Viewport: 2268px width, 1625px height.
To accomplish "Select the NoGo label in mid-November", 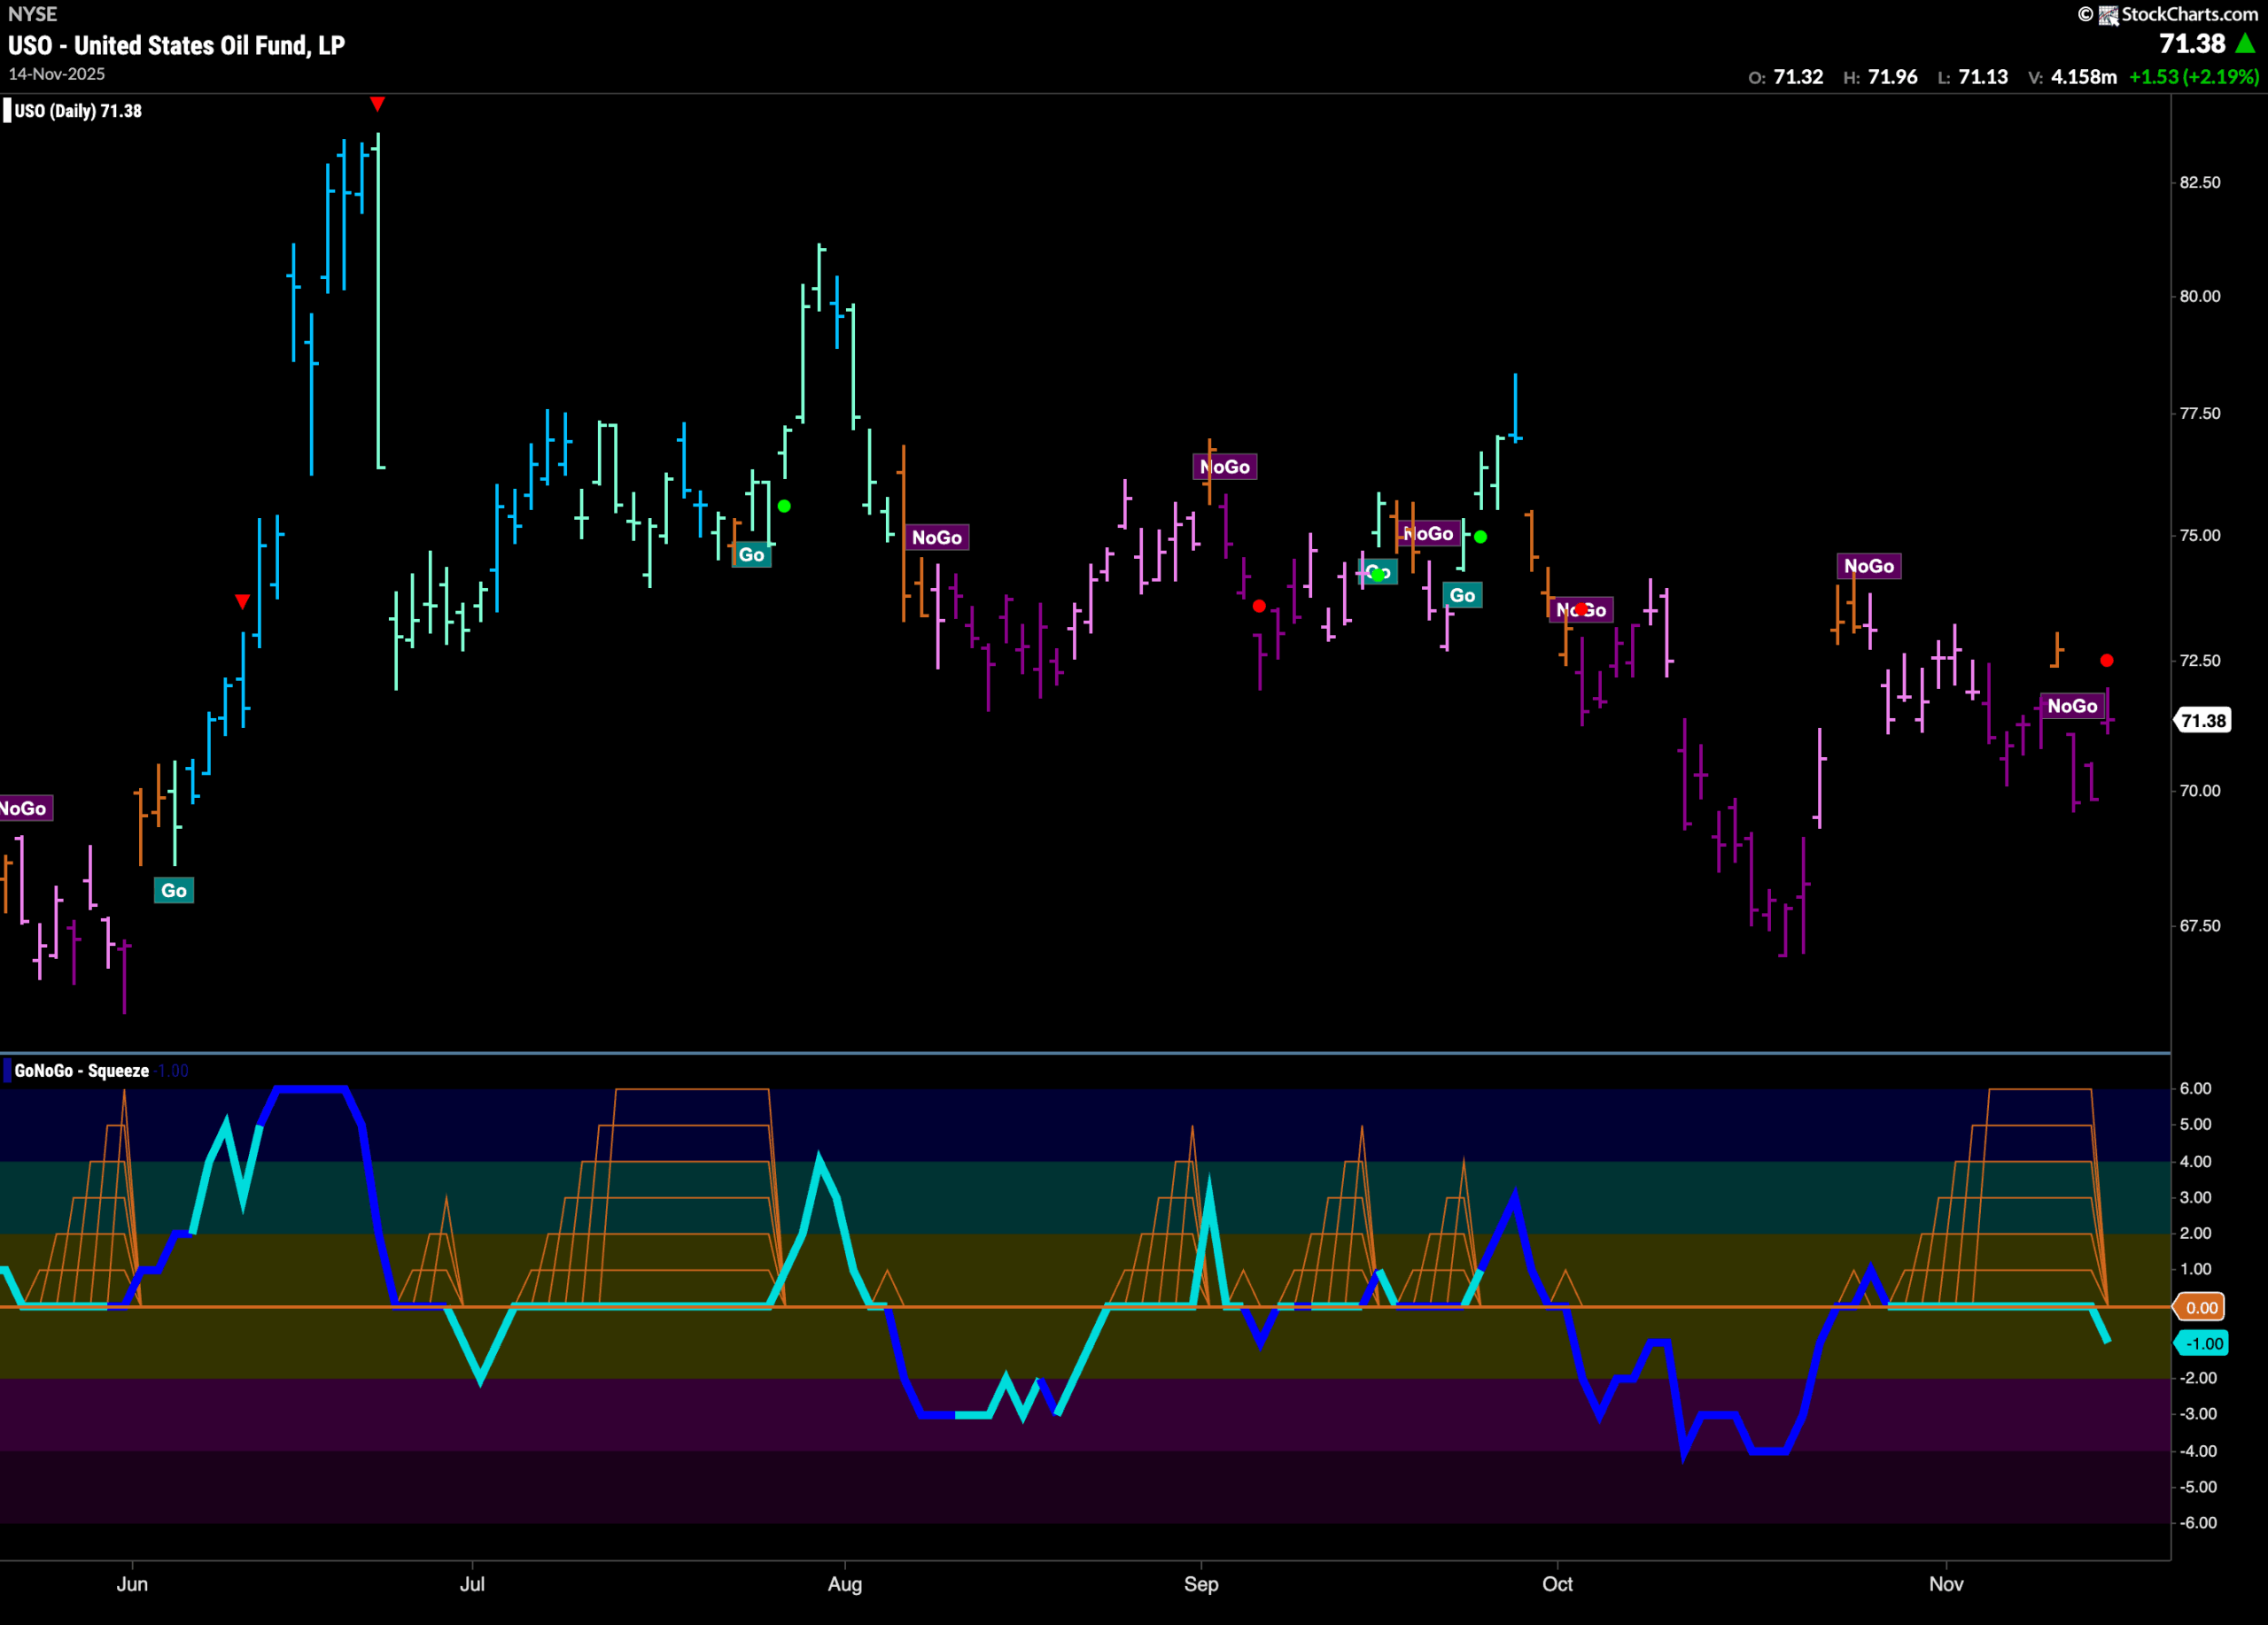I will pos(2072,706).
